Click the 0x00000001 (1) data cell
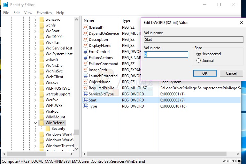The height and width of the screenshot is (164, 246). (x=173, y=94)
